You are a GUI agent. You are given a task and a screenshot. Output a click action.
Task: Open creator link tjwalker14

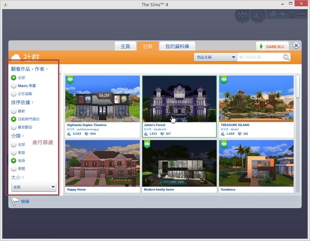click(160, 129)
